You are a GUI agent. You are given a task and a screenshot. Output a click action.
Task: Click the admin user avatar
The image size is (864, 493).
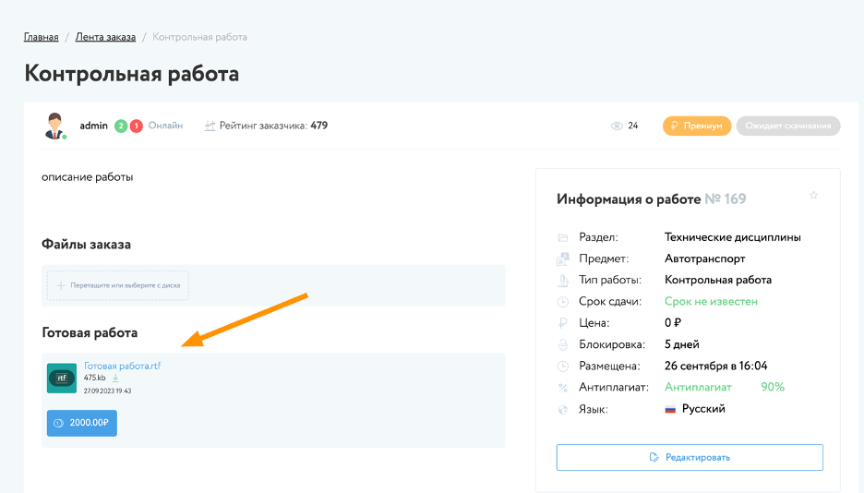point(56,126)
